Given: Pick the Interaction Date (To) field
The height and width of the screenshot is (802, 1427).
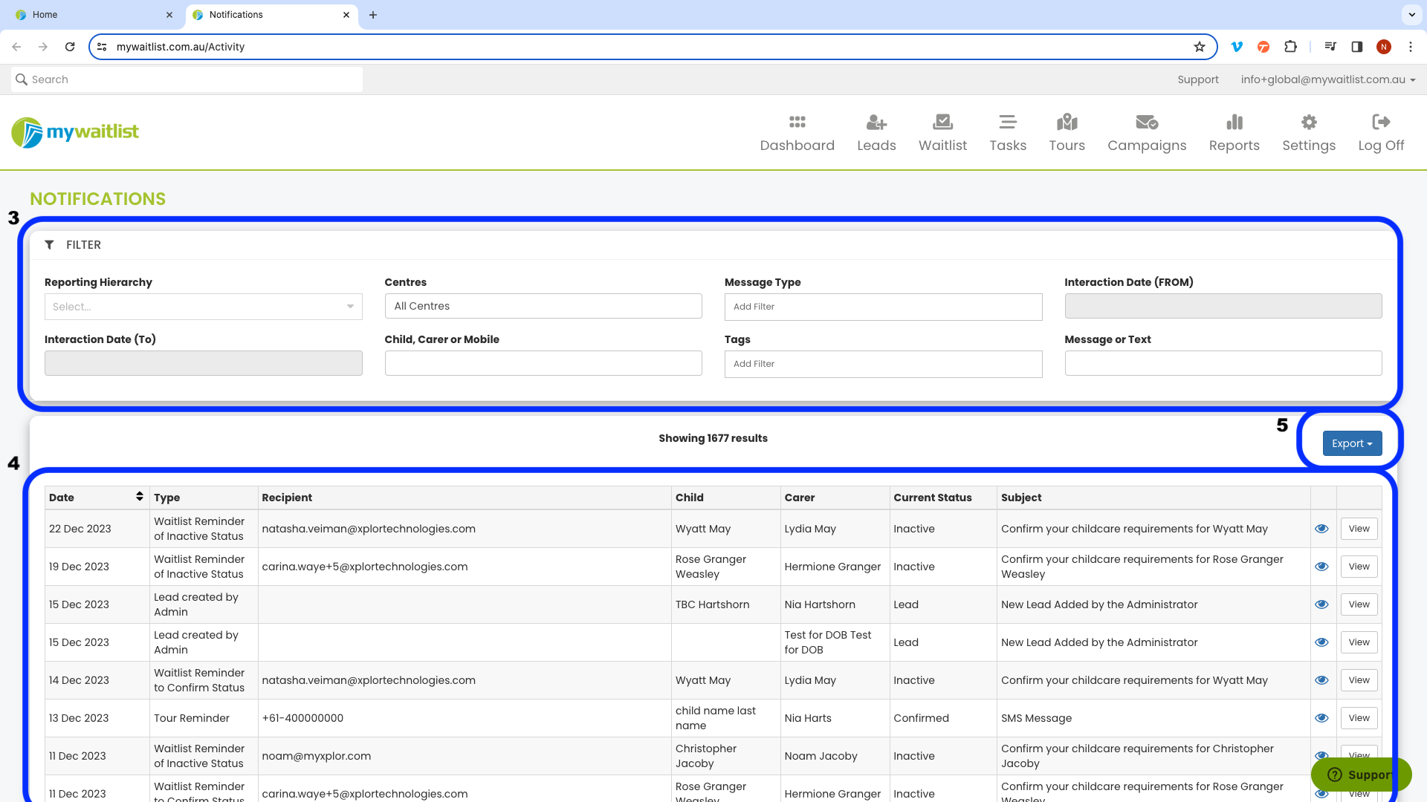Looking at the screenshot, I should click(203, 363).
